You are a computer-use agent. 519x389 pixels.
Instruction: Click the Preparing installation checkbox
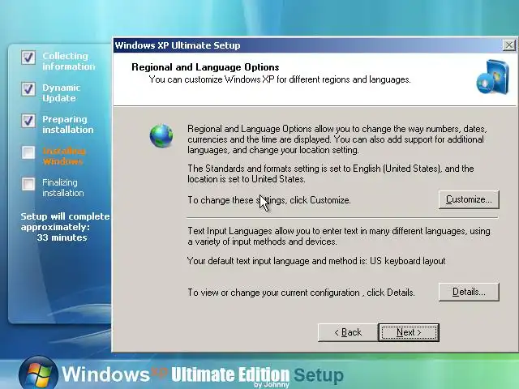tap(28, 121)
